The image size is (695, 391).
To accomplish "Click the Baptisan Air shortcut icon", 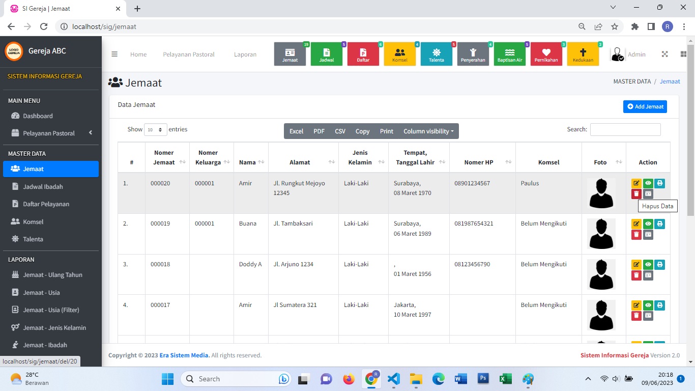I will click(x=509, y=54).
